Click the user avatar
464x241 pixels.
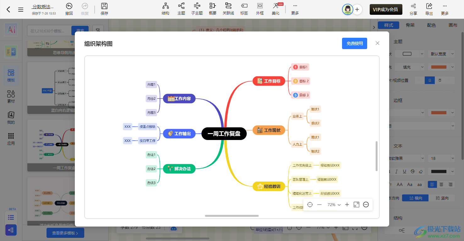[348, 9]
